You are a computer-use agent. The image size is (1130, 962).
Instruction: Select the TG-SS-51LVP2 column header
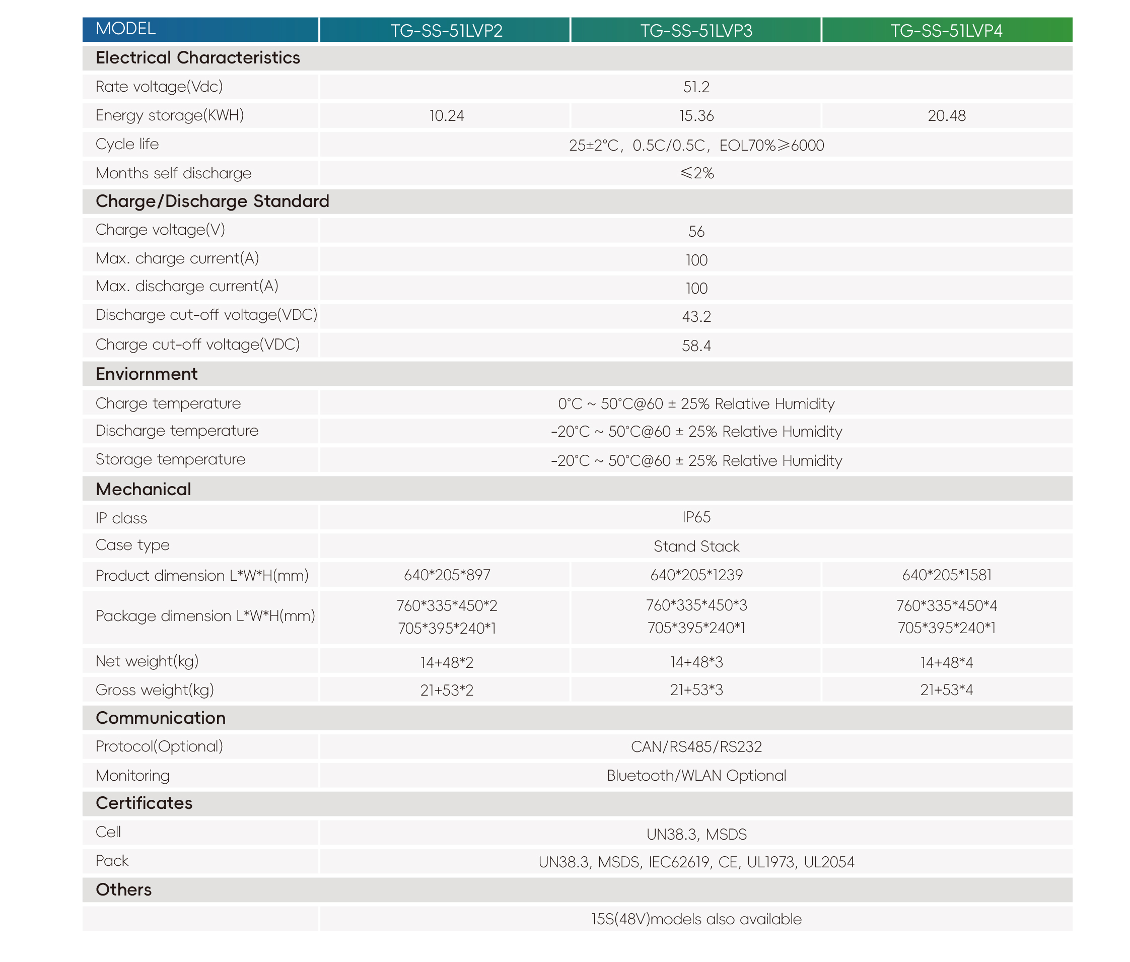pos(446,31)
